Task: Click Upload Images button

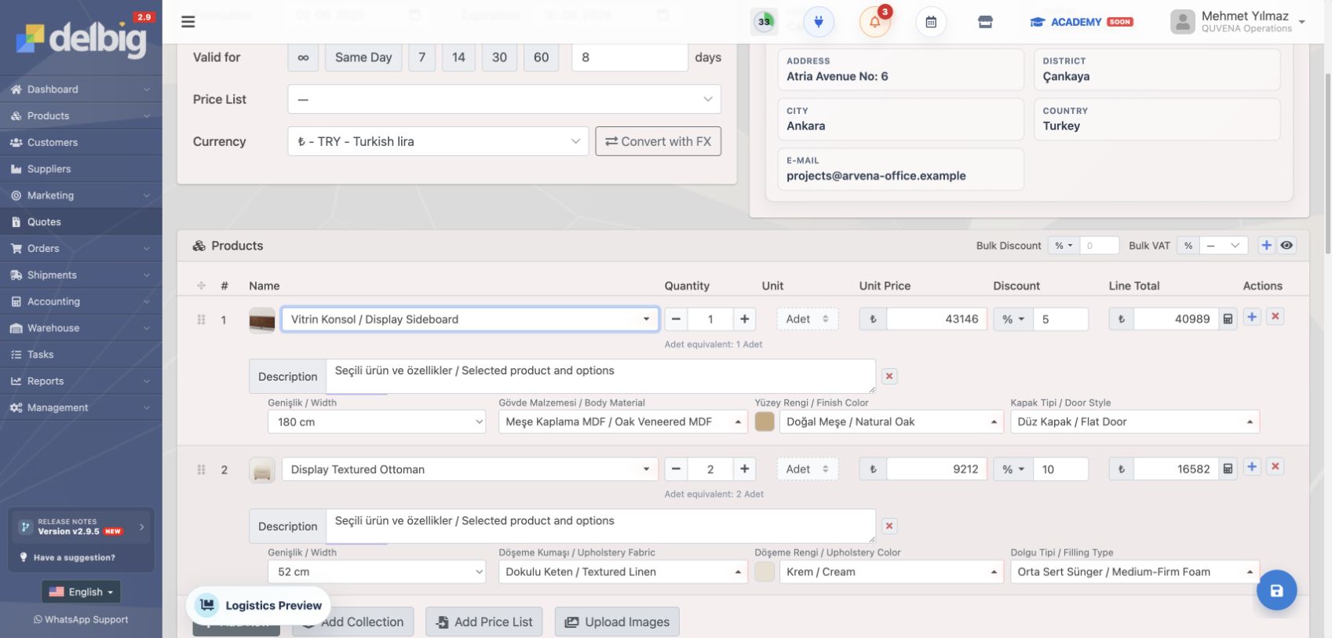Action: click(617, 622)
